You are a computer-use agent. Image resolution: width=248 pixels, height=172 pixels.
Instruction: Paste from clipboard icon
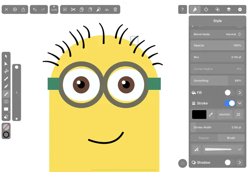90,9
